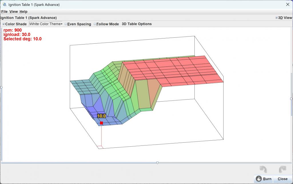Click the left vertical slider handle
This screenshot has width=293, height=184.
(1, 87)
